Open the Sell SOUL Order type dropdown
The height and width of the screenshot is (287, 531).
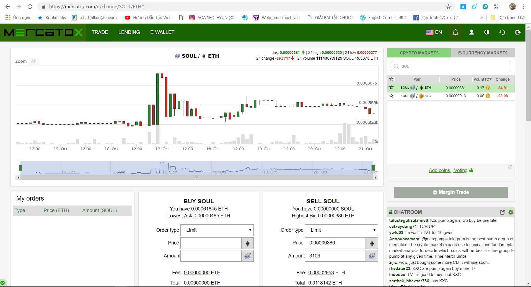tap(341, 230)
